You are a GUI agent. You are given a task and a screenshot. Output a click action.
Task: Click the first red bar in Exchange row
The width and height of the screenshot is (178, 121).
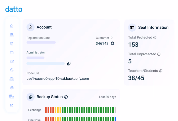click(46, 110)
